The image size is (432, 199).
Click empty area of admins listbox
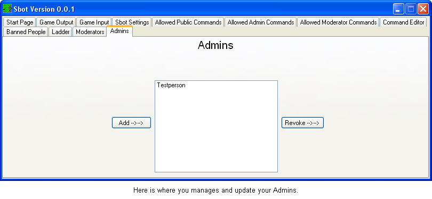pyautogui.click(x=216, y=132)
